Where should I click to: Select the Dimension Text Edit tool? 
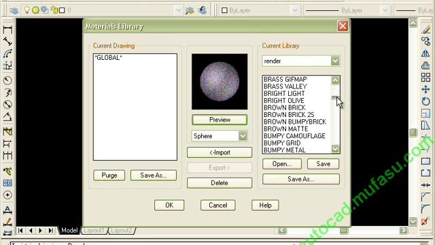tap(7, 222)
